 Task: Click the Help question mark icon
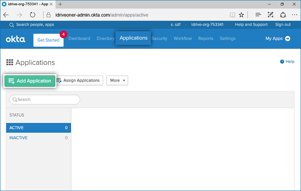click(282, 62)
